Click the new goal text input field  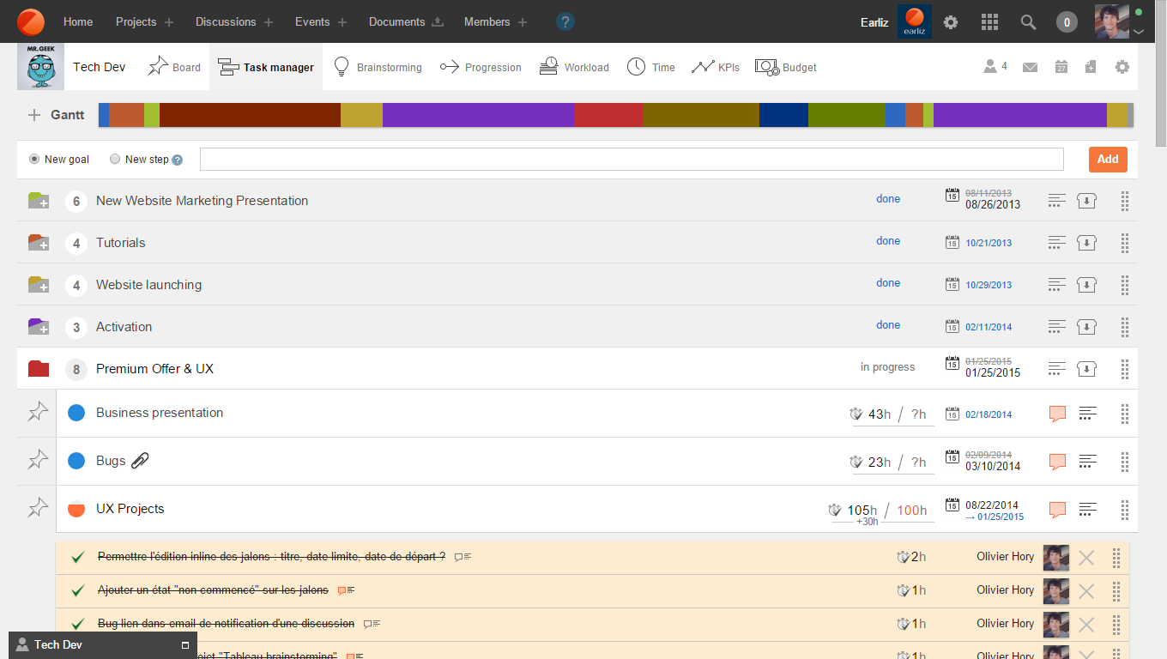pyautogui.click(x=631, y=160)
